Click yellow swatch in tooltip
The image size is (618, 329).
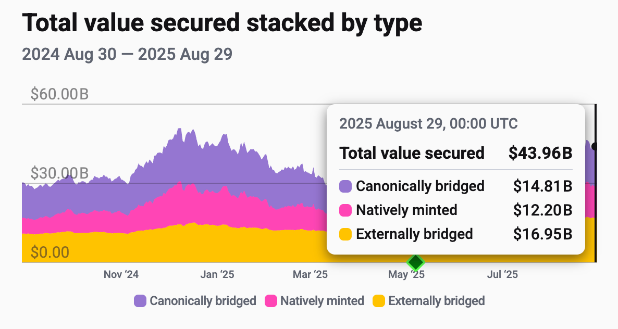click(x=345, y=234)
